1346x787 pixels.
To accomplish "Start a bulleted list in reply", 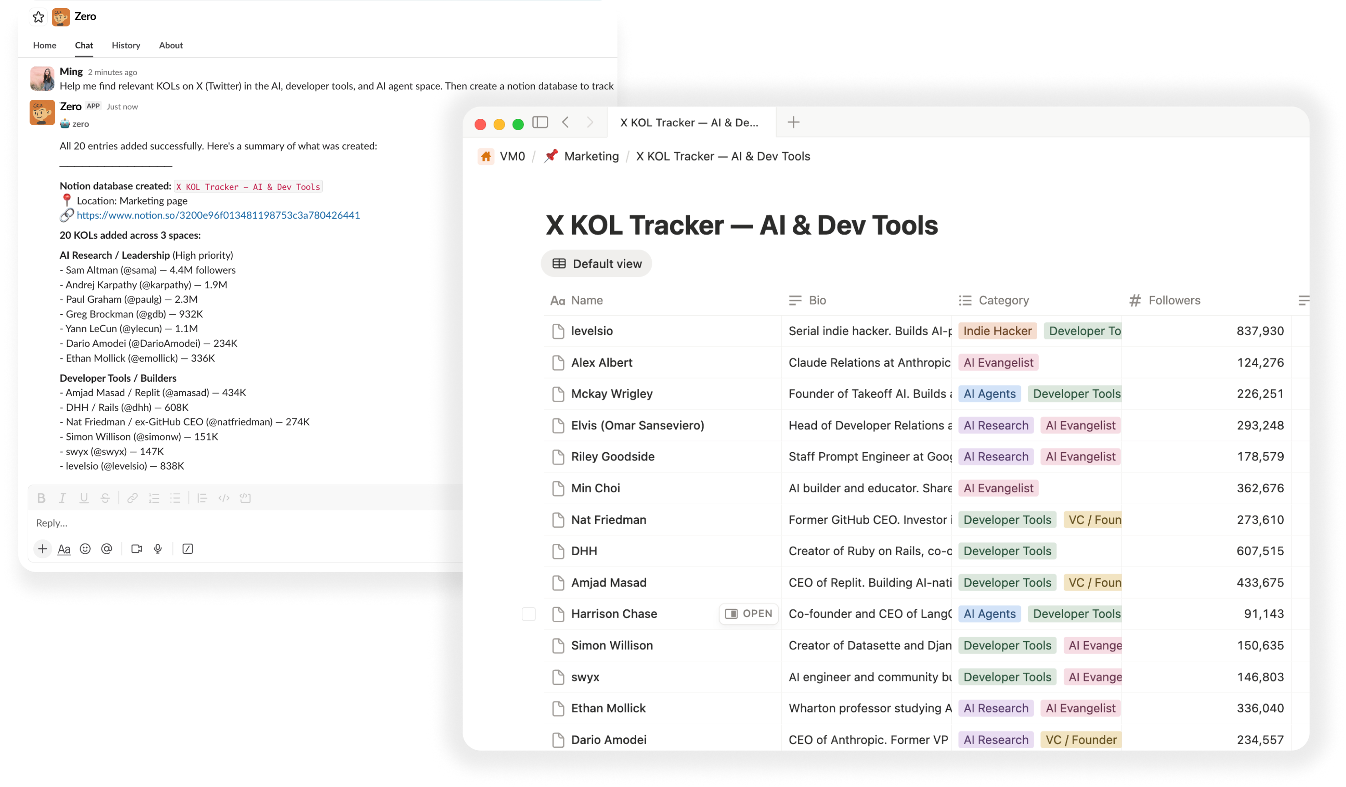I will click(x=175, y=498).
